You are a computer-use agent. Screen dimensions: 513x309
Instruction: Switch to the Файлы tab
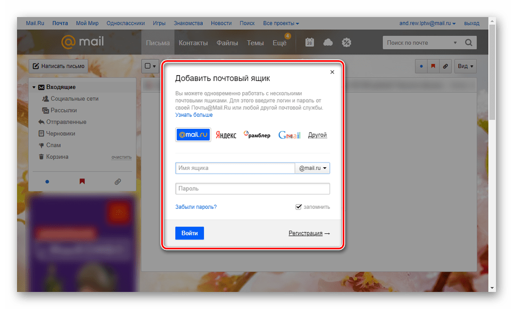(x=227, y=43)
